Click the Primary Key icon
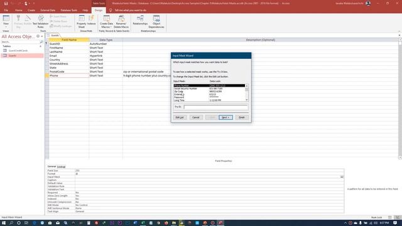This screenshot has width=402, height=226. 18,21
